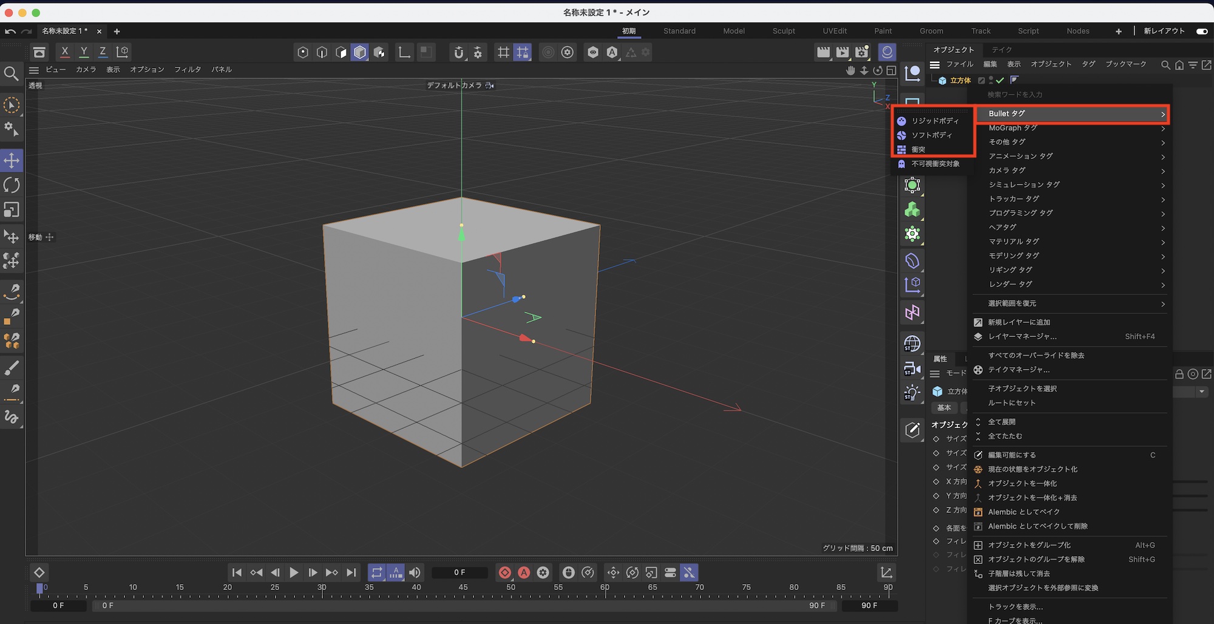
Task: Switch to the Sculpt layout tab
Action: [x=784, y=31]
